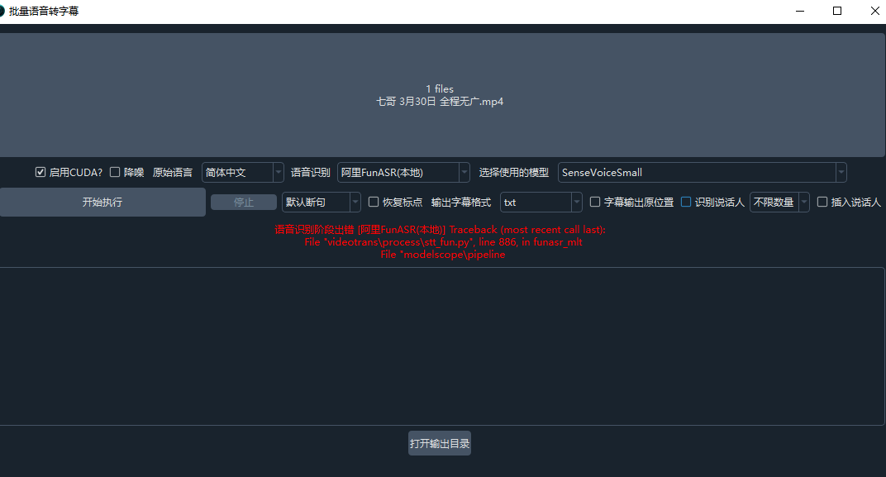The height and width of the screenshot is (477, 886).
Task: Minimize the batch speech-to-subtitle window
Action: [x=800, y=11]
